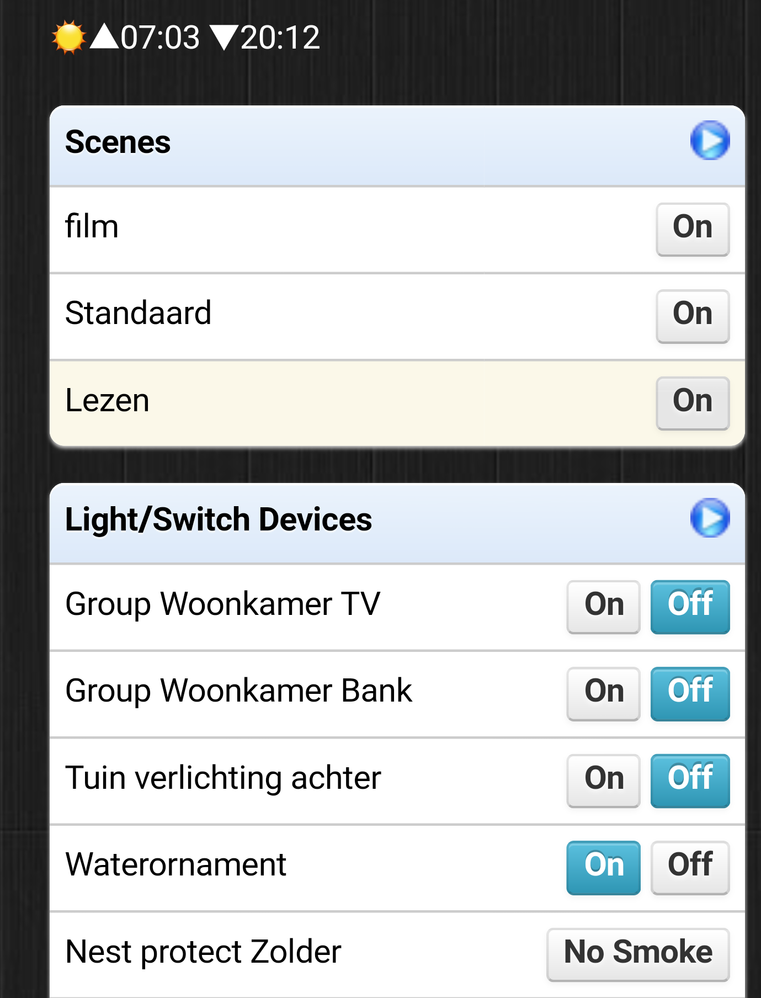Turn off Group Woonkamer TV
This screenshot has height=998, width=761.
point(690,607)
